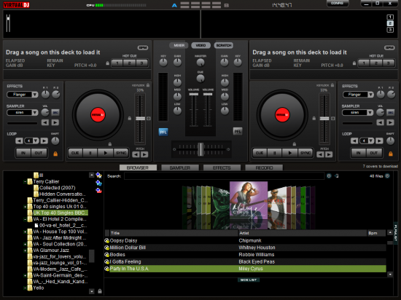Trigger hot cue 2 on left deck

pos(130,63)
